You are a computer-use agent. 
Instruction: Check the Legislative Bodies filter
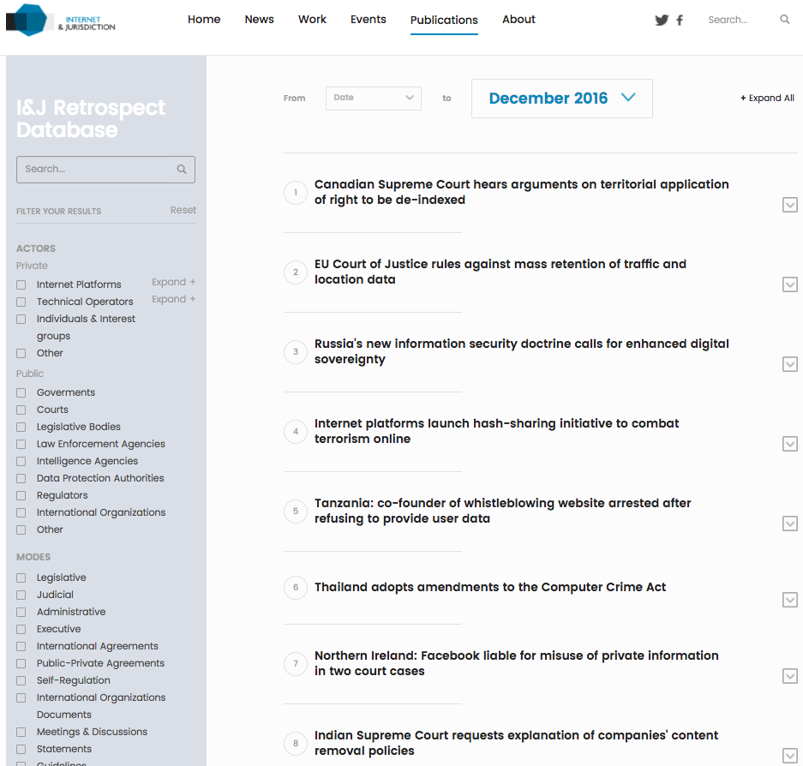coord(21,427)
